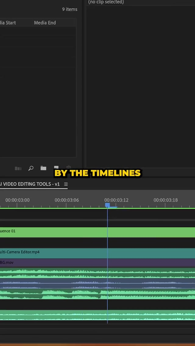Select the AI VIDEO EDITING TOOLS - v1 tab
Viewport: 195px width, 346px height.
tap(30, 184)
